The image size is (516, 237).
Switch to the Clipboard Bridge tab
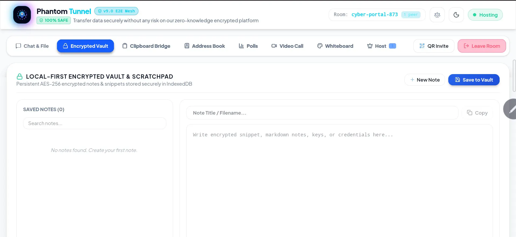pos(146,46)
